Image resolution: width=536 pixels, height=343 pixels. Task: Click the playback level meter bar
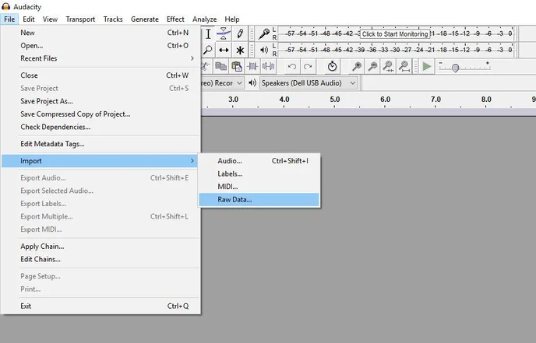click(396, 51)
